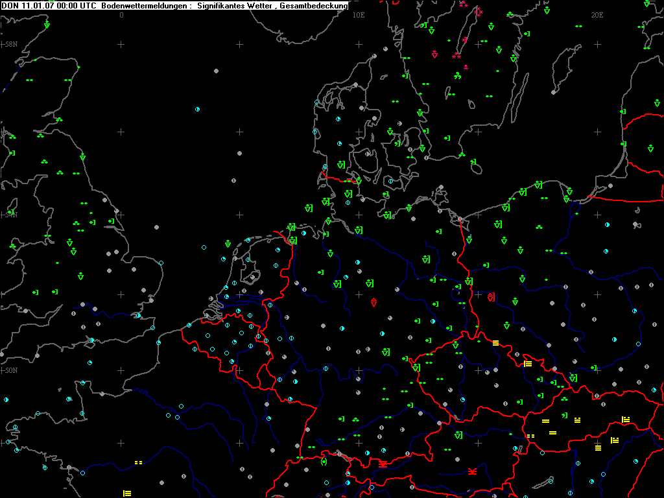
Task: Select the yellow fog symbol at bottom-left edge
Action: click(x=127, y=493)
